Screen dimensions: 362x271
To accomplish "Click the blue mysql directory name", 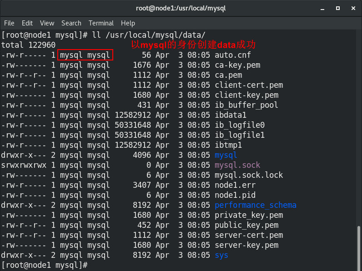I will (226, 155).
